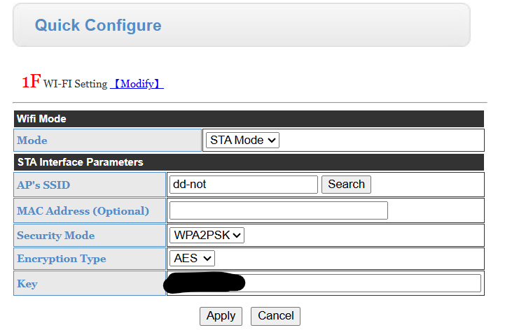
Task: Click the STA Interface Parameters section header
Action: point(80,162)
